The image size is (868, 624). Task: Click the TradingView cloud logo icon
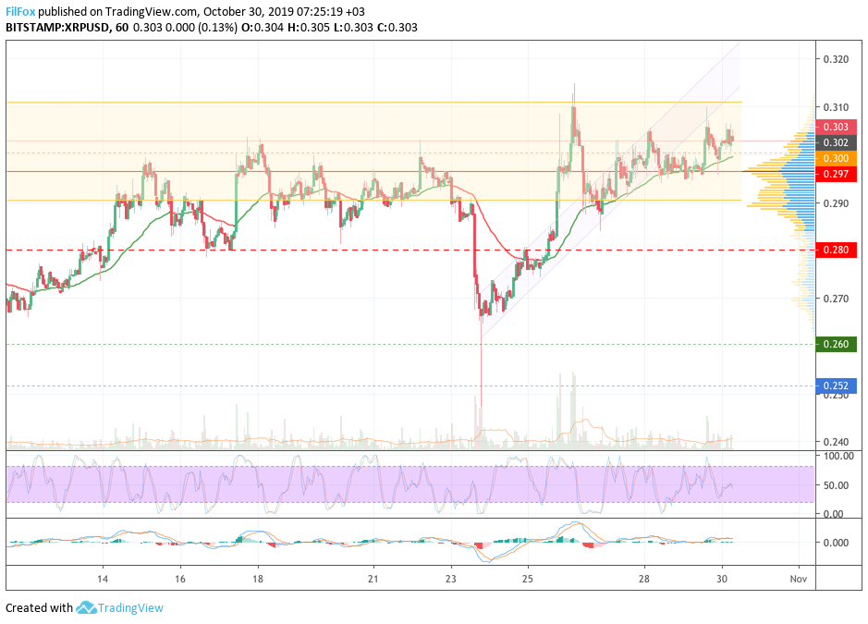[86, 607]
